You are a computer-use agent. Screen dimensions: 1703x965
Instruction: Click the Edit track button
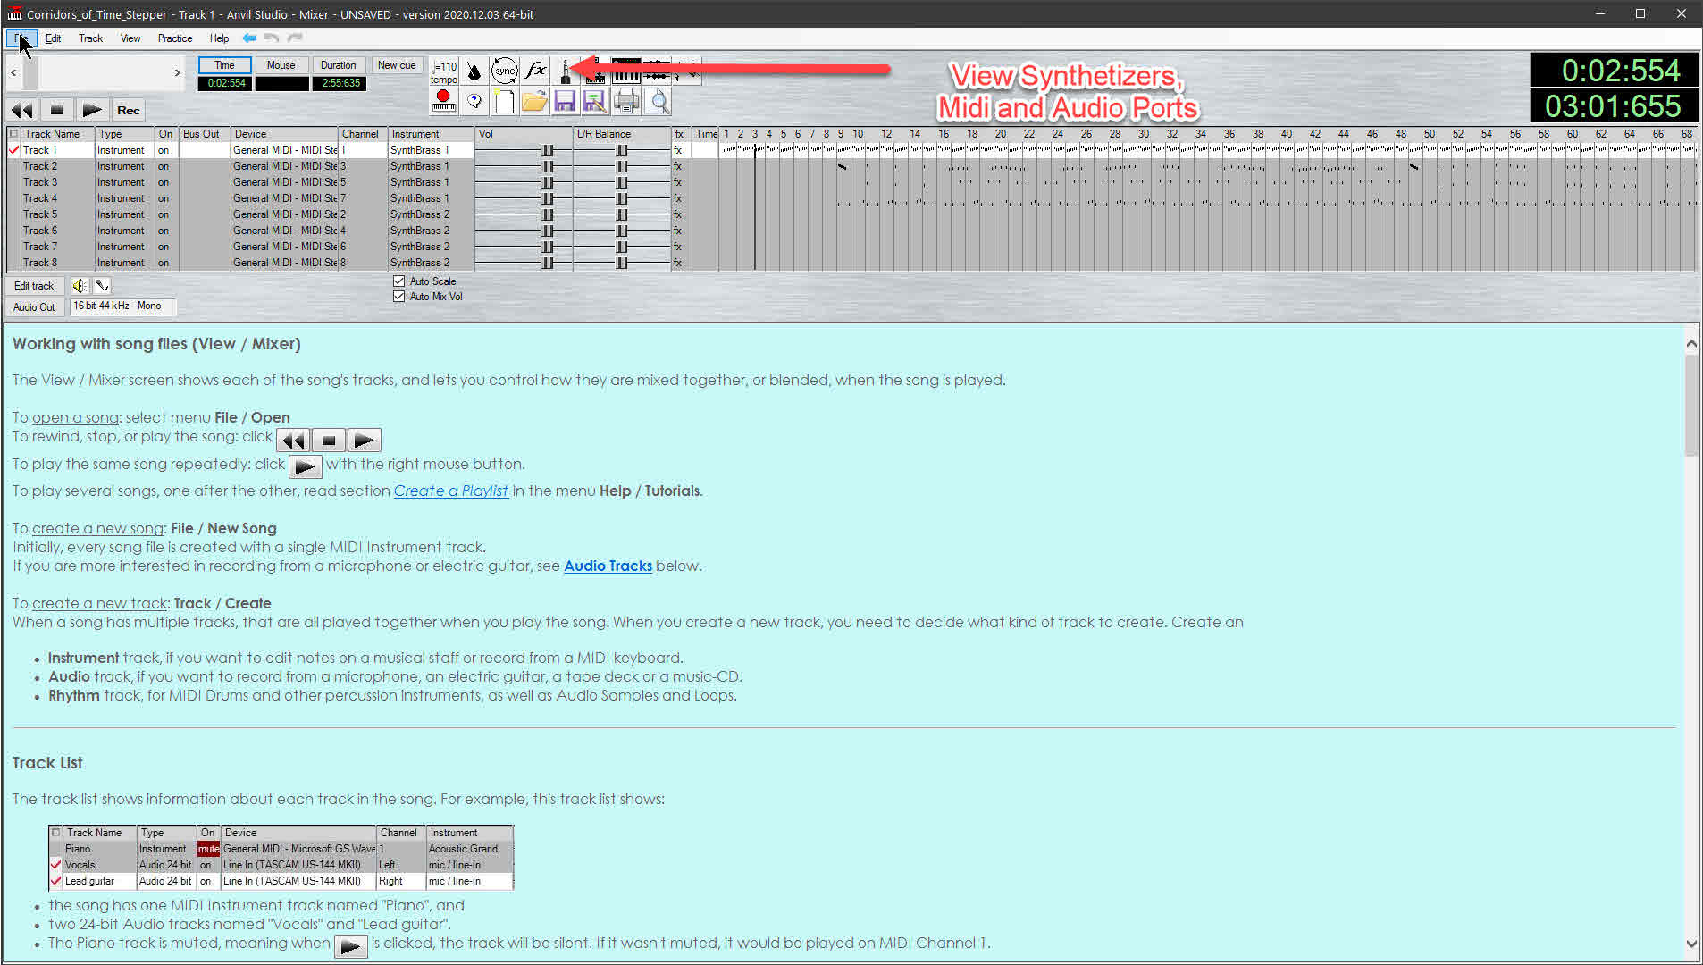(x=34, y=286)
